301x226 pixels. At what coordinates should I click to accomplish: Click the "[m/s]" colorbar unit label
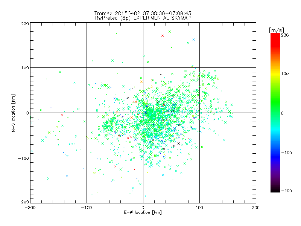277,30
